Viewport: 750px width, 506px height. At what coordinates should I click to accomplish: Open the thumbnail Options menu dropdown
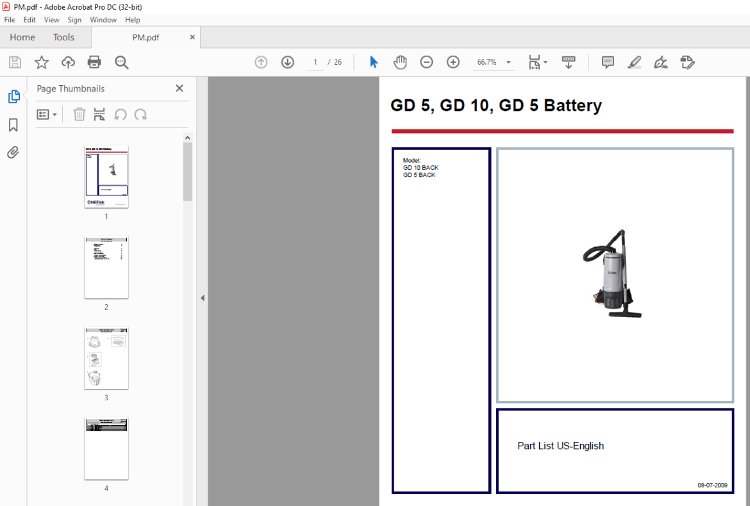pos(47,115)
